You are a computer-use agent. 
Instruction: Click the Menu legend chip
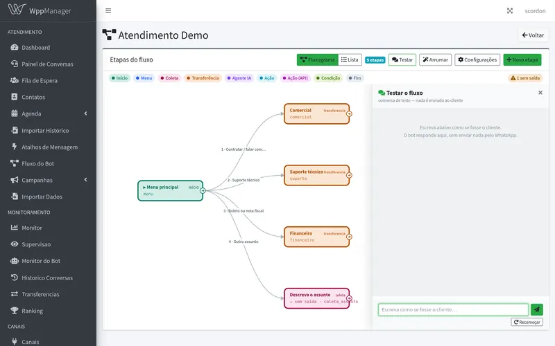click(x=144, y=78)
